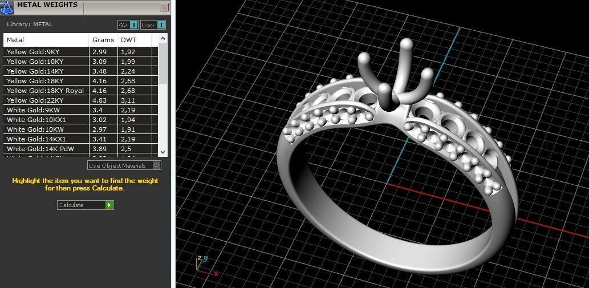
Task: Toggle Use Object Materials option
Action: click(124, 165)
